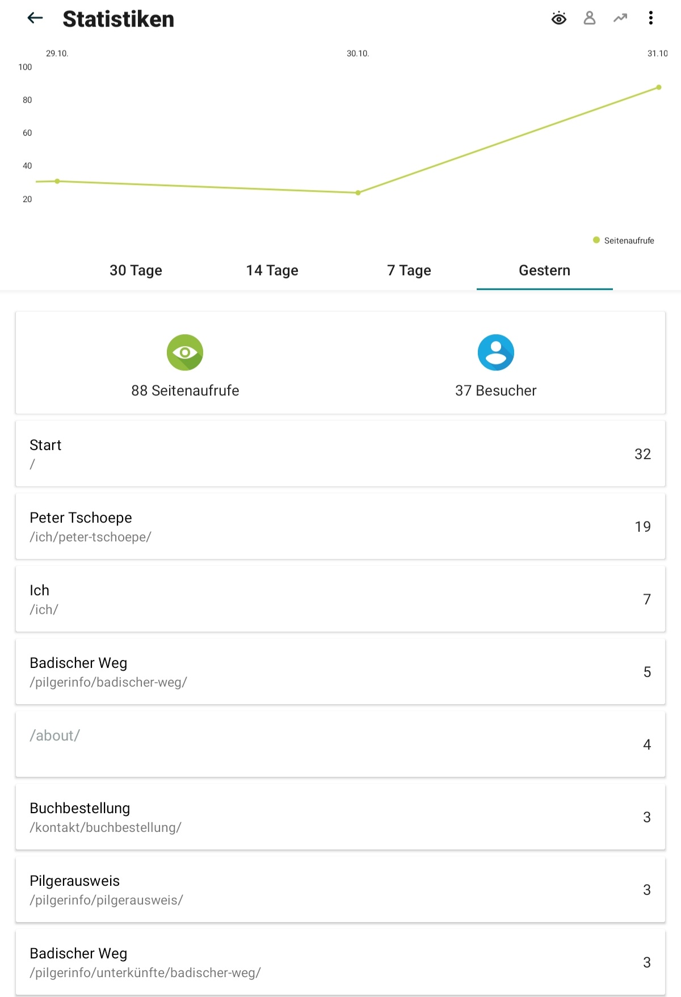Switch to the 14 Tage tab

point(272,271)
